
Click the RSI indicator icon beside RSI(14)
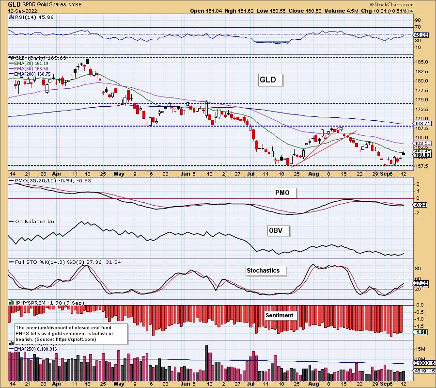click(12, 17)
